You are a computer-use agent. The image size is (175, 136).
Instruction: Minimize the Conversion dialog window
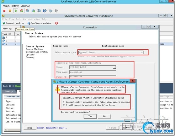[144, 27]
